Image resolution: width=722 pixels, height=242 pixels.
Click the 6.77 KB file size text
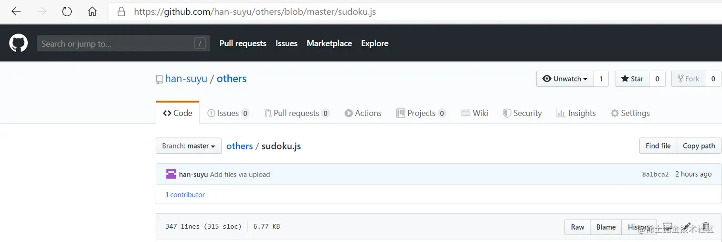[266, 226]
